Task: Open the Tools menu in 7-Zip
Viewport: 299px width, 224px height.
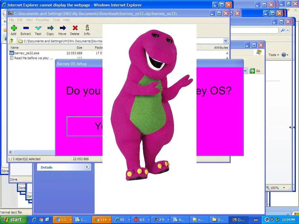Action: [56, 20]
